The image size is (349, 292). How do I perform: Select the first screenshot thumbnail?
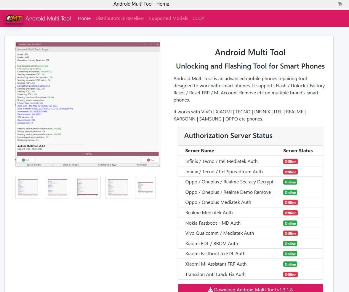28,187
